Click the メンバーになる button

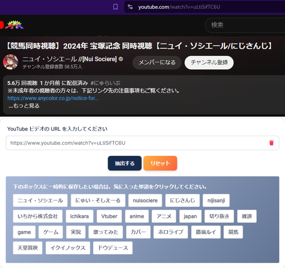click(x=157, y=62)
